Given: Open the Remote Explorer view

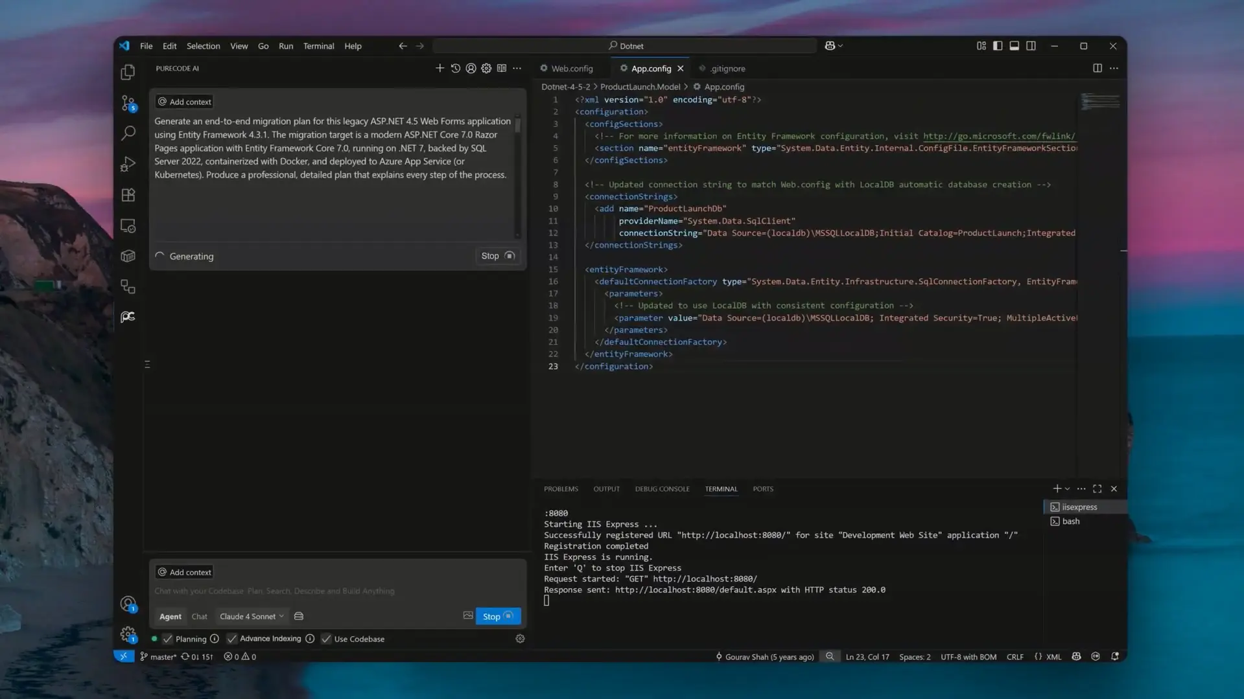Looking at the screenshot, I should (x=128, y=225).
